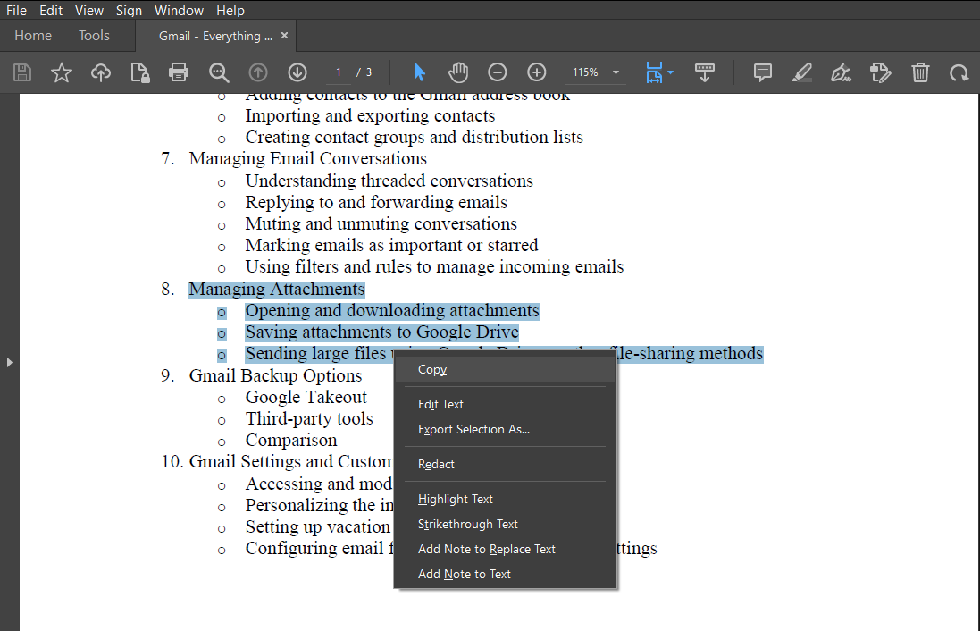Switch to the Home tab
Screen dimensions: 980x631
[33, 36]
